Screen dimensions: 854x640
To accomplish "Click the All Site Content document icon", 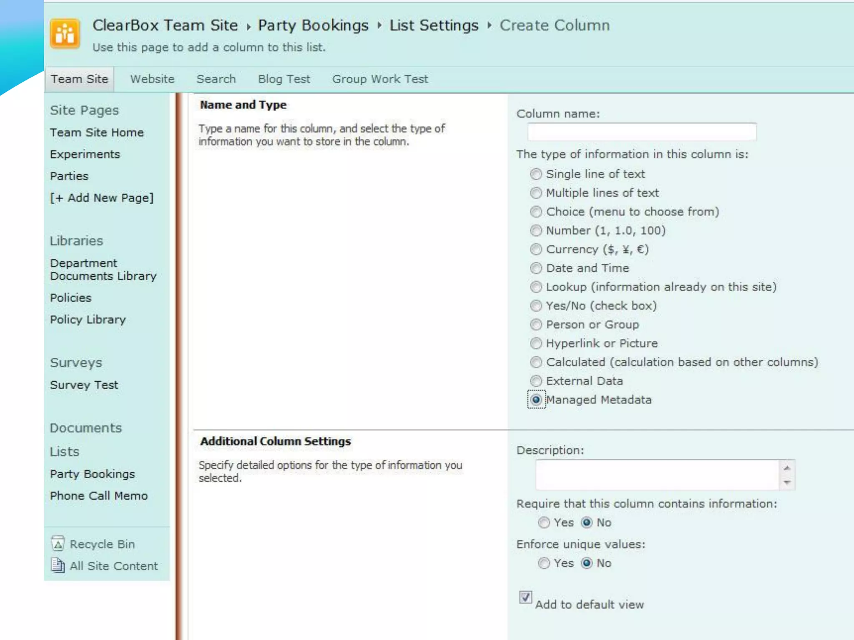I will [58, 565].
